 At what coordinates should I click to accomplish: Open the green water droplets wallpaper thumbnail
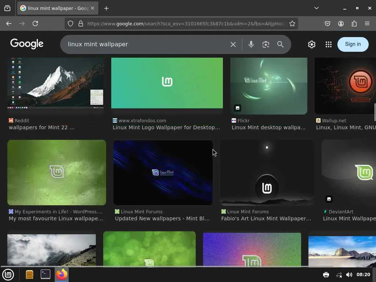click(x=57, y=173)
